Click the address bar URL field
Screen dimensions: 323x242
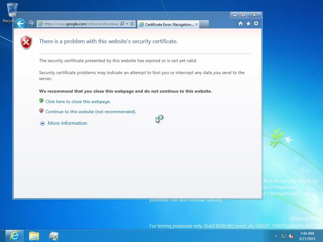81,24
